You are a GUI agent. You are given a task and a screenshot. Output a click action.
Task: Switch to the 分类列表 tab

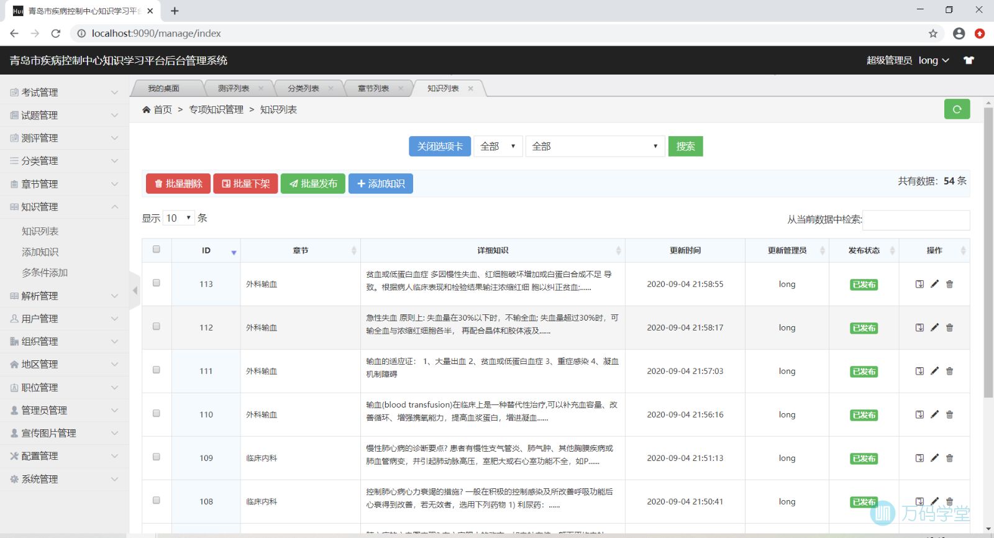[303, 88]
